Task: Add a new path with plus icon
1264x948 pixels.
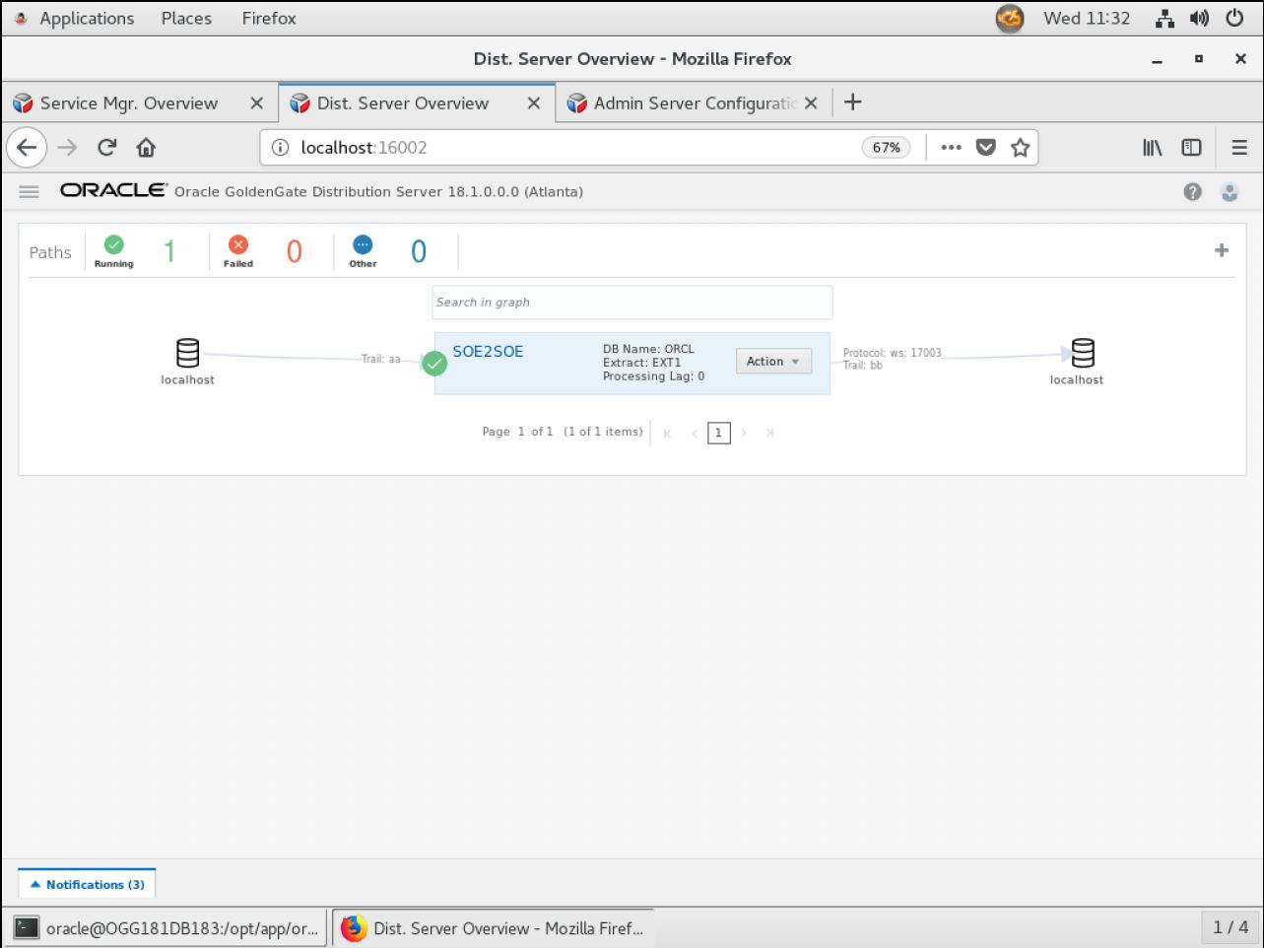Action: pos(1222,250)
